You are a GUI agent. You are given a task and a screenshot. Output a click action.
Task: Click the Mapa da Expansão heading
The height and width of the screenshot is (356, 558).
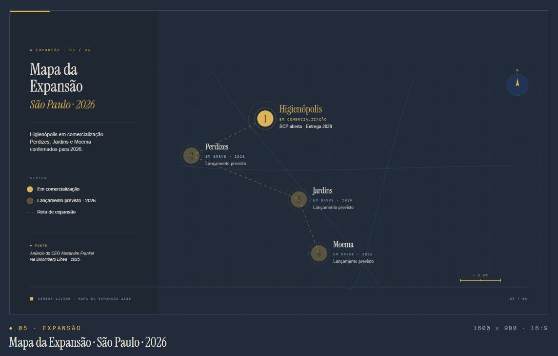coord(56,78)
